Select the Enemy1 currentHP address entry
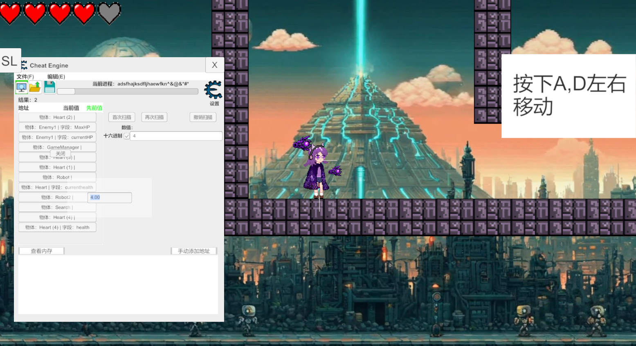The height and width of the screenshot is (346, 636). click(57, 137)
